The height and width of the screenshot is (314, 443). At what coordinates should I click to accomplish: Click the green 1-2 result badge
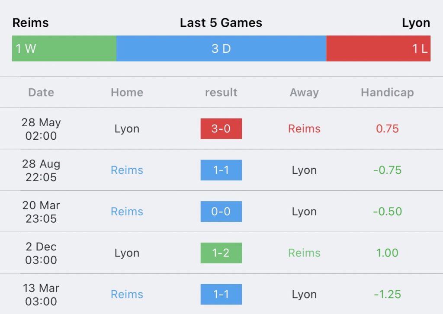[x=221, y=253]
